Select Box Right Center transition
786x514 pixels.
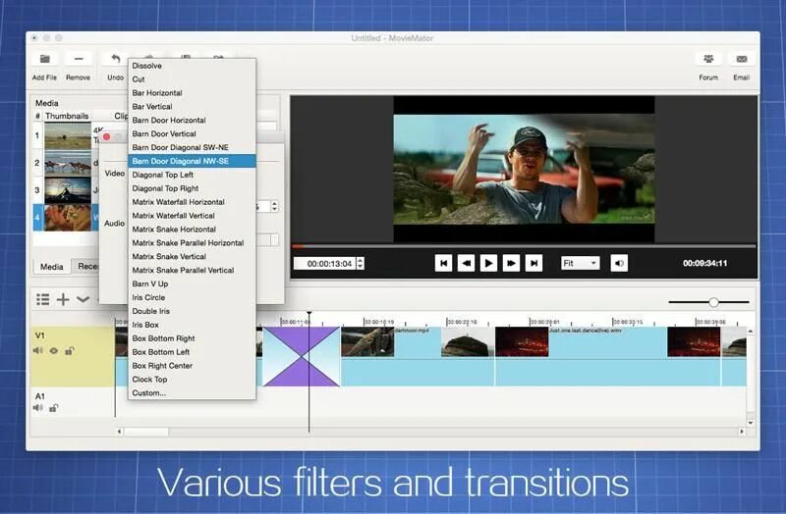pyautogui.click(x=192, y=365)
